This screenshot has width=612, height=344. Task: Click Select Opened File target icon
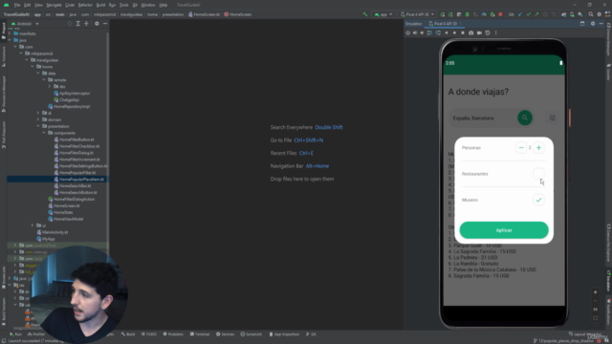point(70,24)
